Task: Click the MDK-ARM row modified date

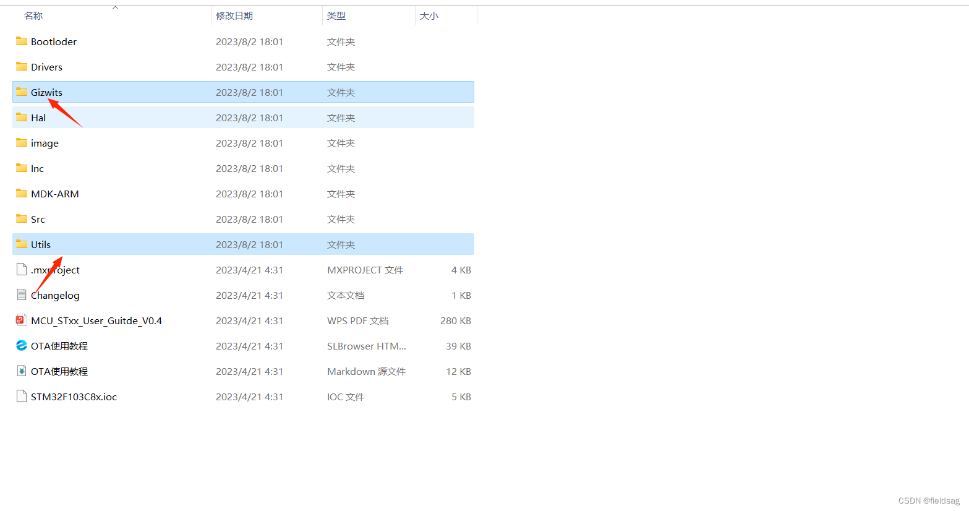Action: click(249, 194)
